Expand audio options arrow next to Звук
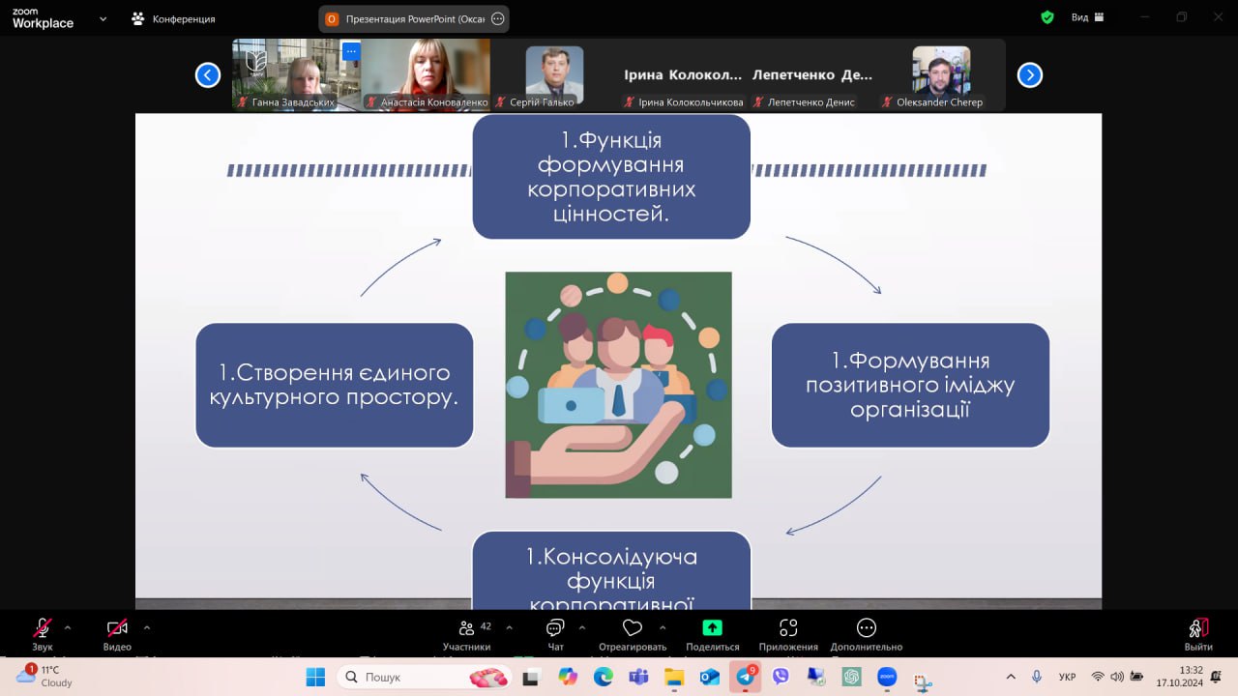This screenshot has width=1238, height=696. [x=68, y=627]
